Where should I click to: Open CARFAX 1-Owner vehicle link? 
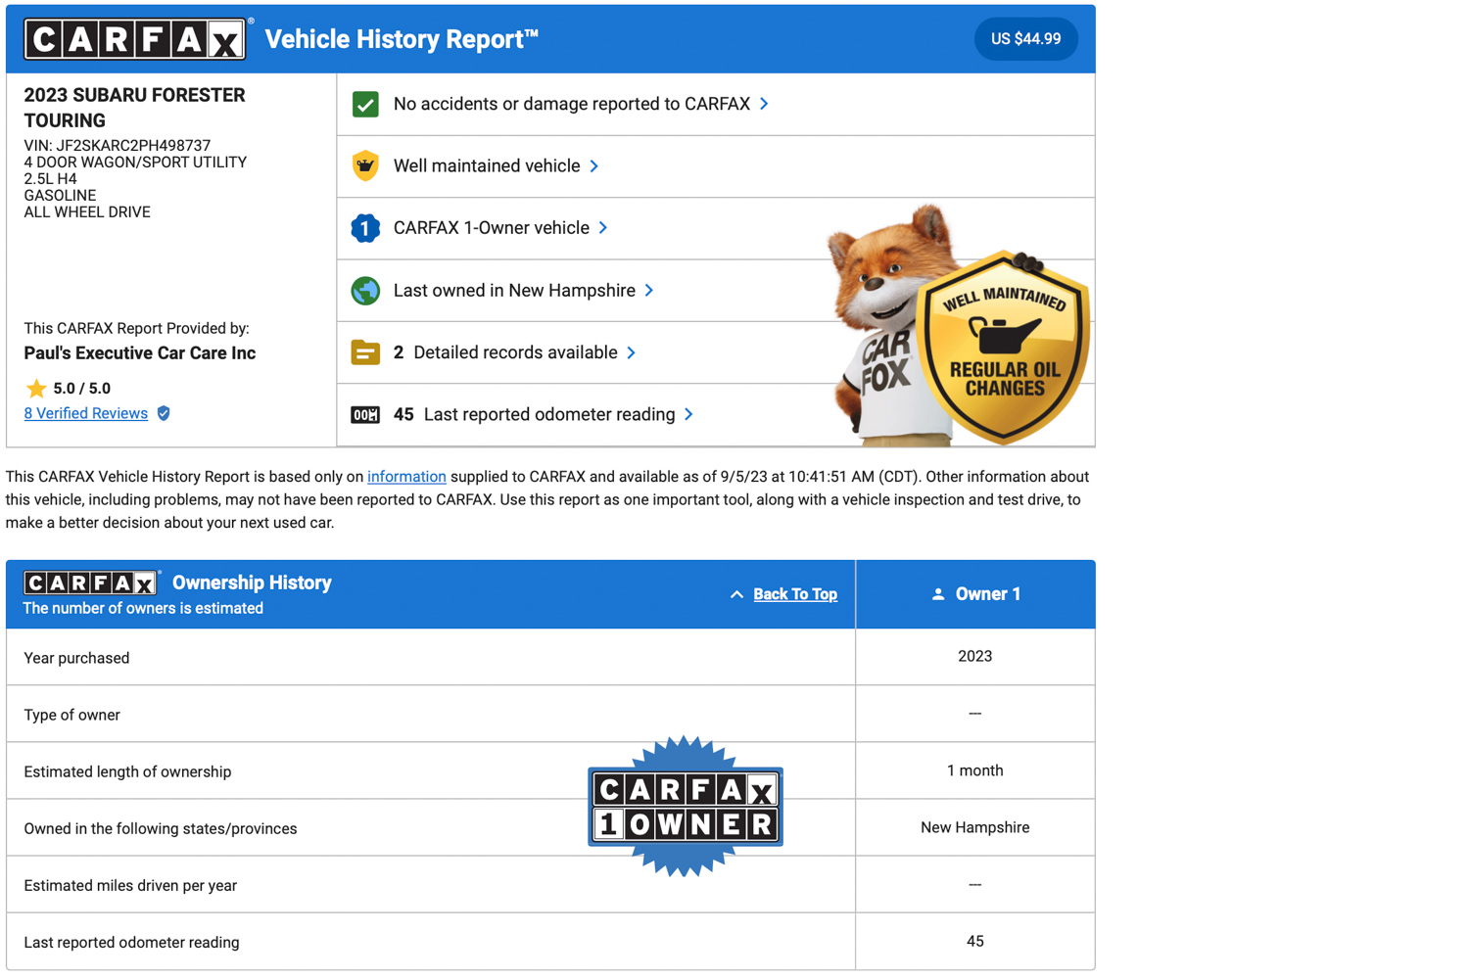click(x=492, y=228)
